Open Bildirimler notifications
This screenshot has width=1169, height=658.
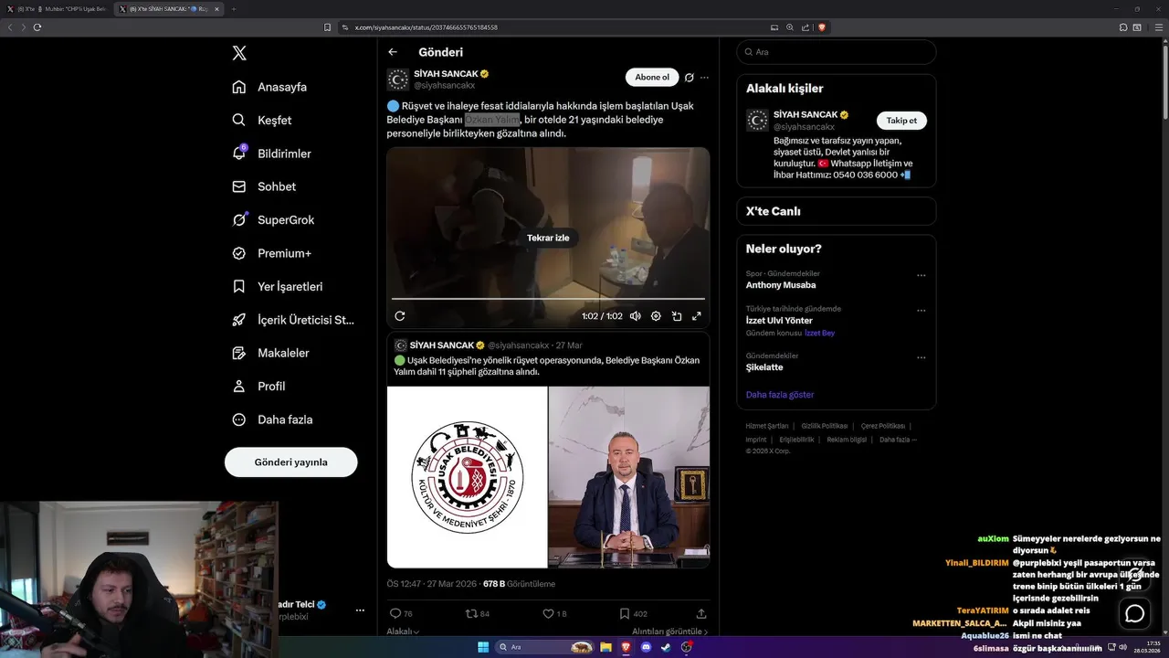(x=272, y=154)
